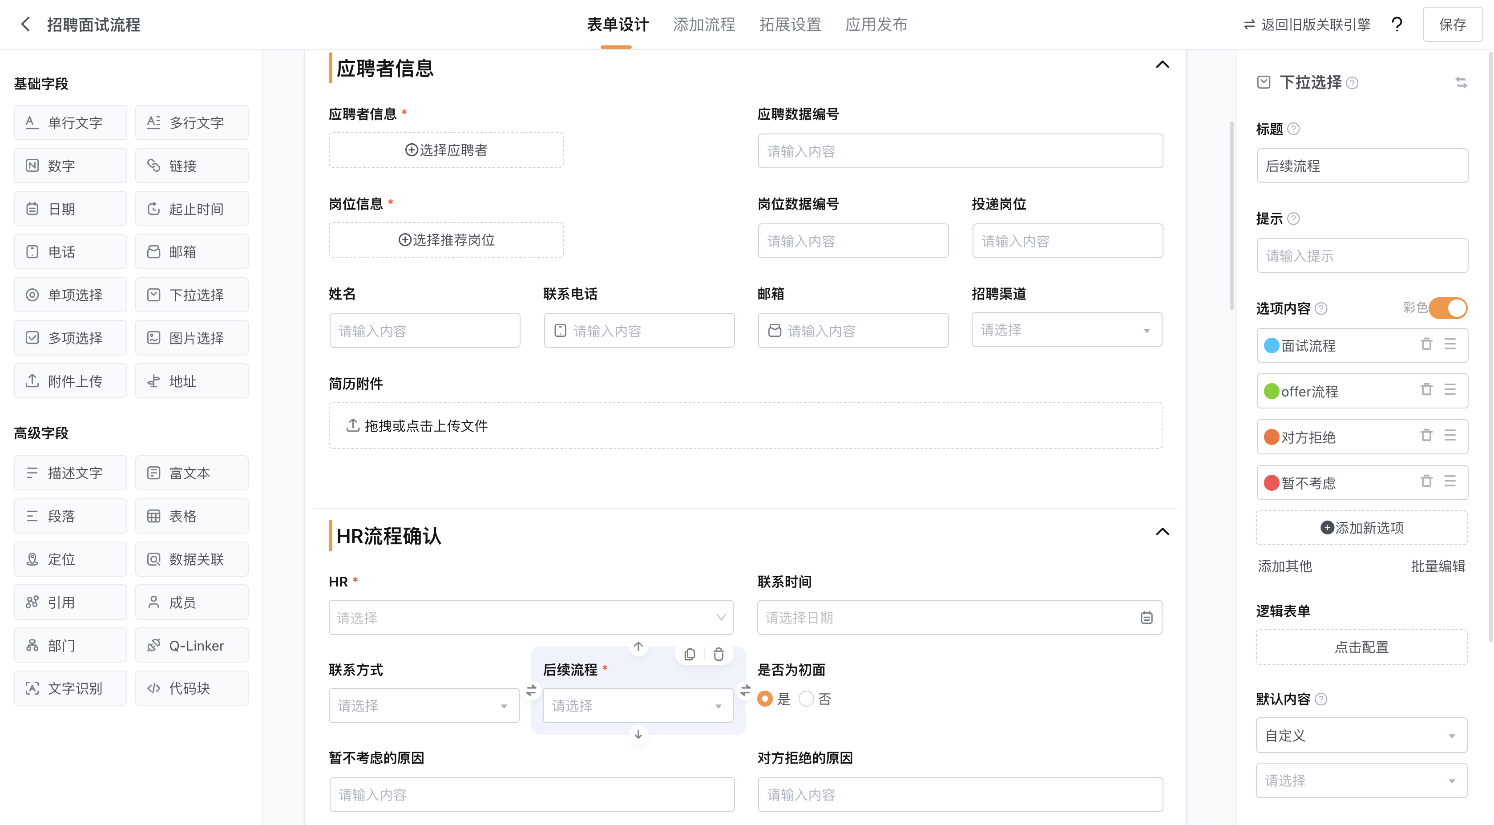Click swap icon left of 后续流程 field
This screenshot has height=825, width=1494.
(x=531, y=691)
